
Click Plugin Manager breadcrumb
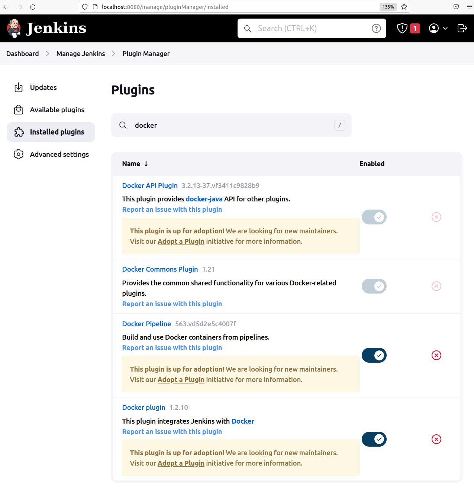146,54
